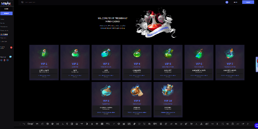Click the round language icon in header

tap(227, 2)
